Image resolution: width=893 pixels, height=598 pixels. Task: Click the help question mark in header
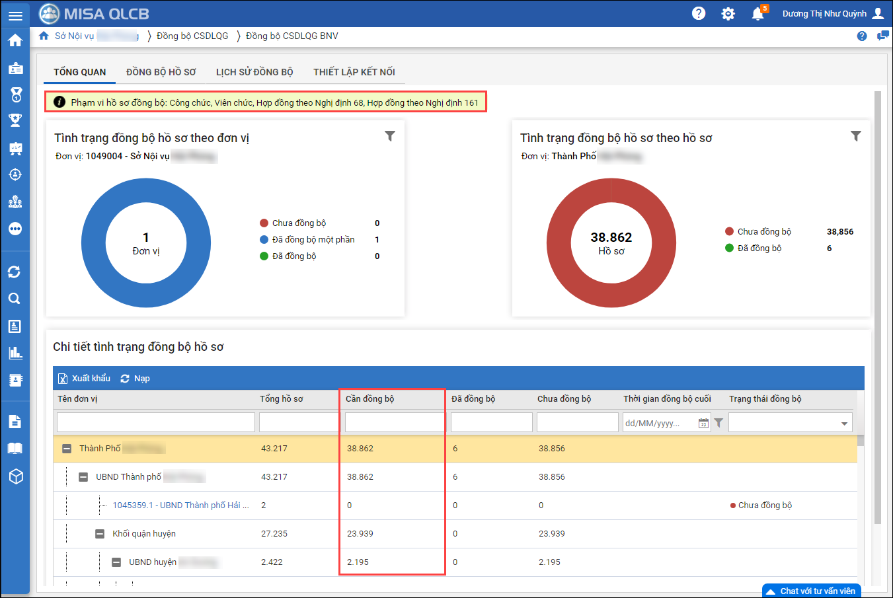(699, 14)
